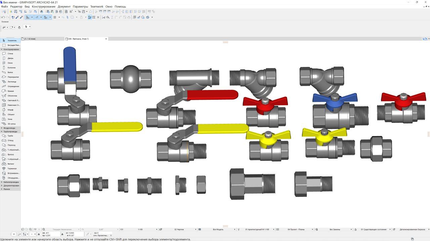
Task: Close the 3D / Выборка tab
Action: coord(106,39)
